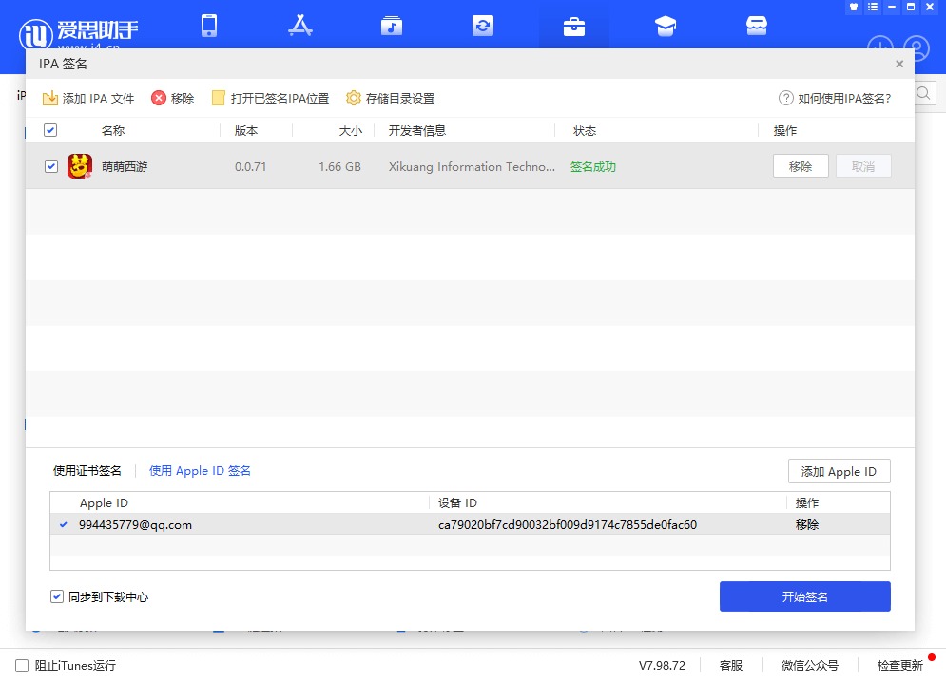Click the 0.0.71 version cell

250,166
